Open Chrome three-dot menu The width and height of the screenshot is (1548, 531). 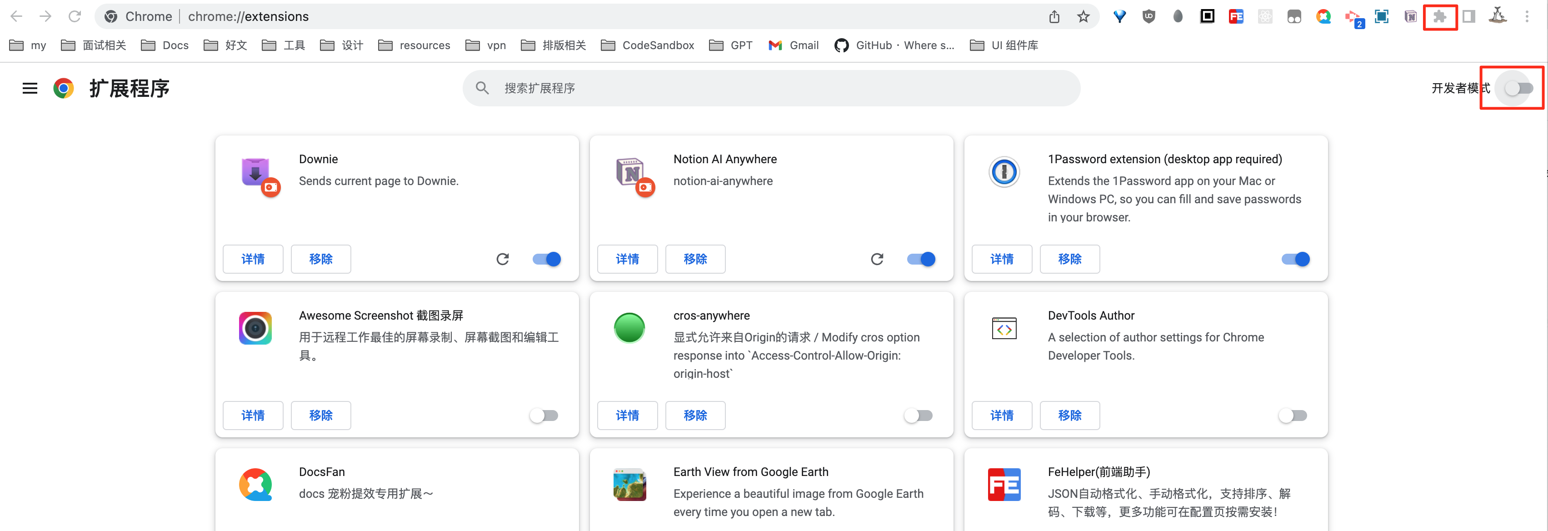1526,16
